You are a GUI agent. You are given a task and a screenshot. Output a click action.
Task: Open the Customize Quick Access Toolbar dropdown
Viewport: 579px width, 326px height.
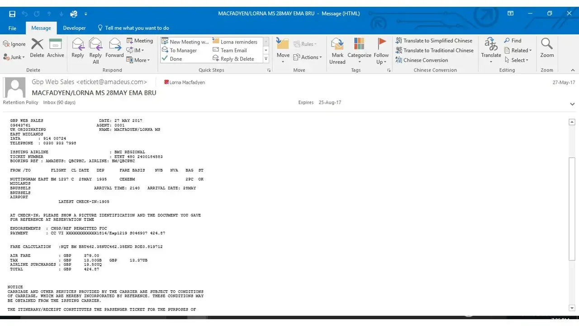click(85, 14)
